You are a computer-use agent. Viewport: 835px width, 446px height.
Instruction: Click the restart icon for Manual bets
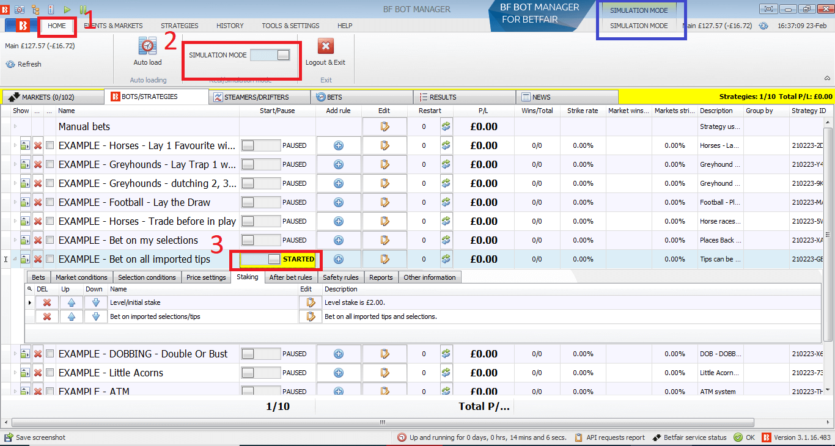point(446,126)
